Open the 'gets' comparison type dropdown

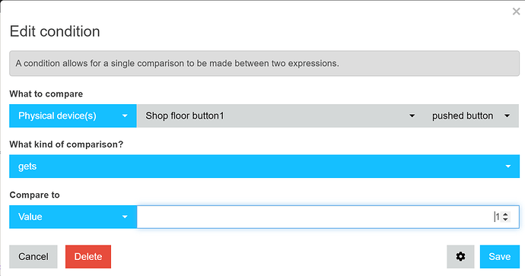coord(264,167)
